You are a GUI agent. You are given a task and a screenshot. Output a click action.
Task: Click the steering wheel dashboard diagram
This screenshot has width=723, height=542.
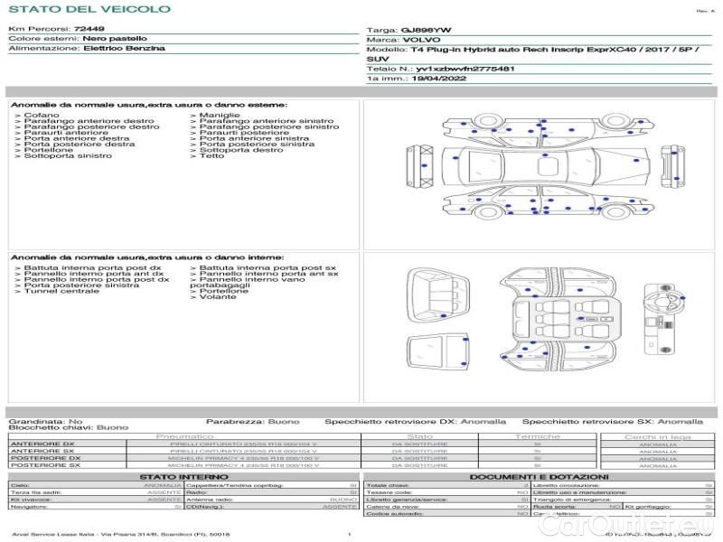[663, 319]
